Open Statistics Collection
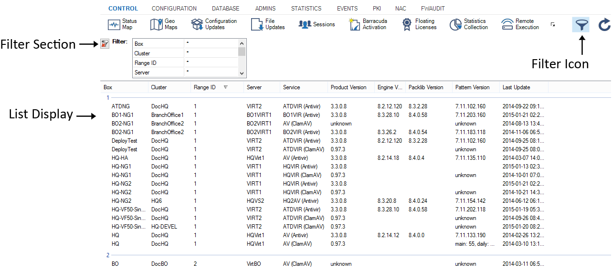The image size is (612, 272). pos(469,24)
